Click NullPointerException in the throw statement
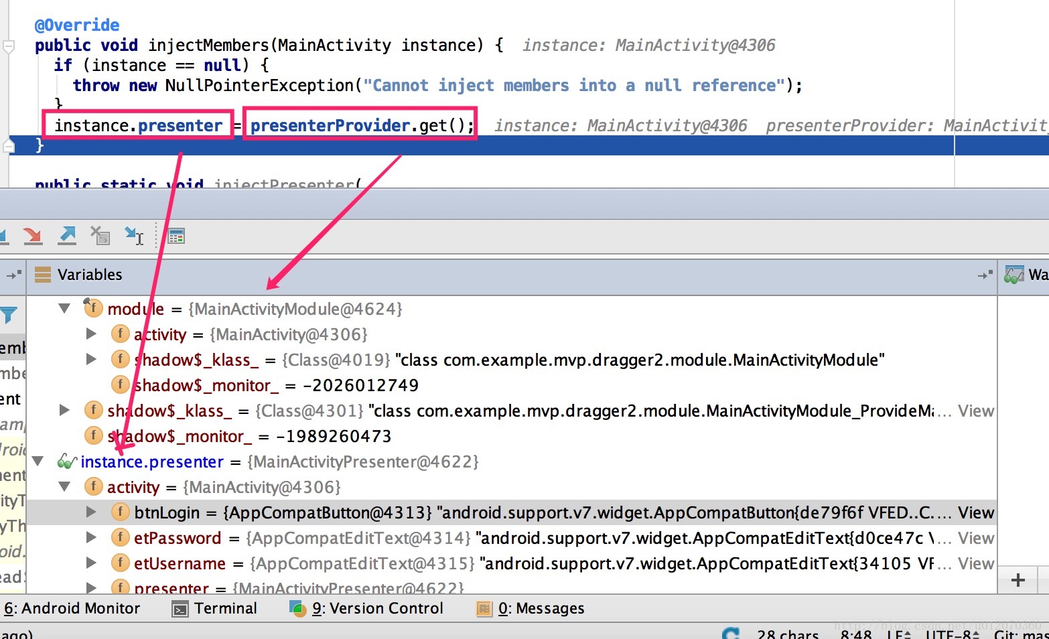1049x639 pixels. coord(259,85)
